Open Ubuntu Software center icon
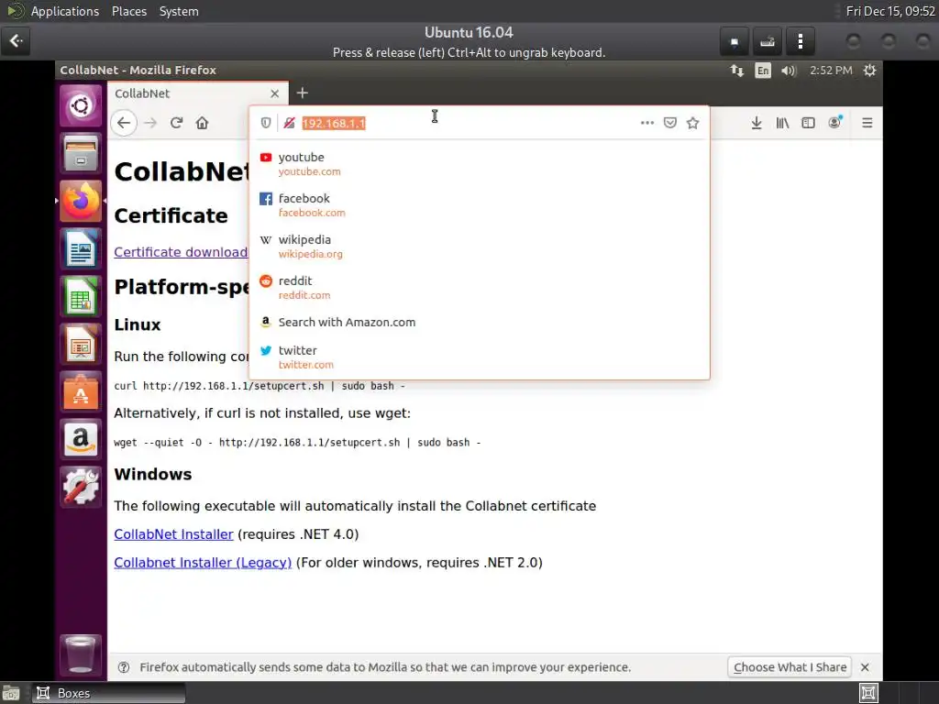The width and height of the screenshot is (939, 704). 81,391
